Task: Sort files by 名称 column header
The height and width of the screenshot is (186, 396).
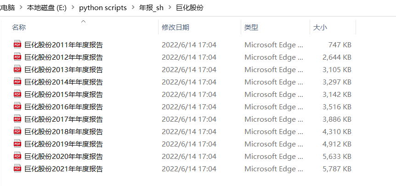Action: tap(19, 28)
